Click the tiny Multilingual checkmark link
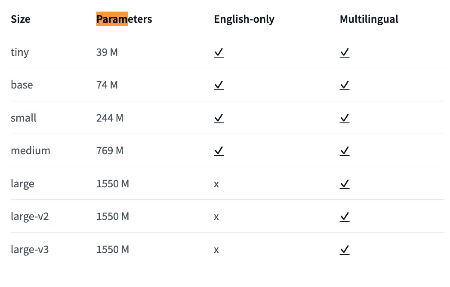 click(x=344, y=52)
